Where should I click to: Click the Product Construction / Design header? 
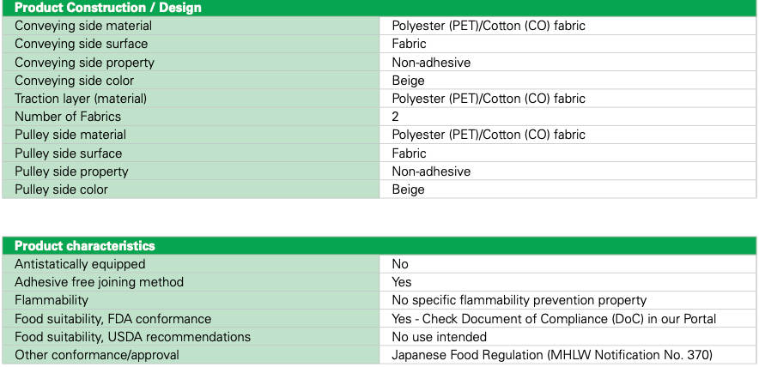coord(108,8)
